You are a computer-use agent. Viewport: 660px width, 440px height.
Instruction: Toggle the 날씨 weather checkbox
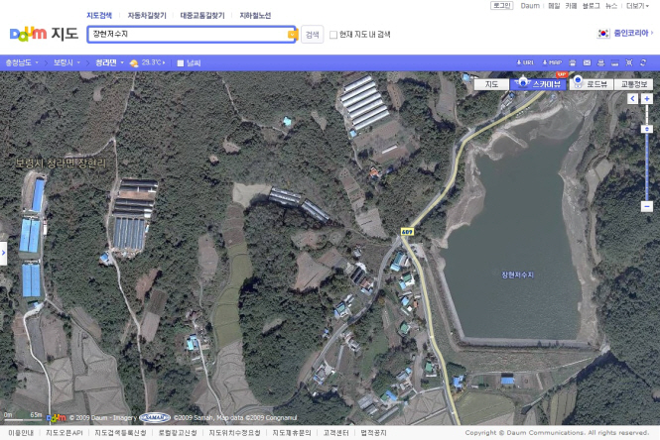[180, 62]
